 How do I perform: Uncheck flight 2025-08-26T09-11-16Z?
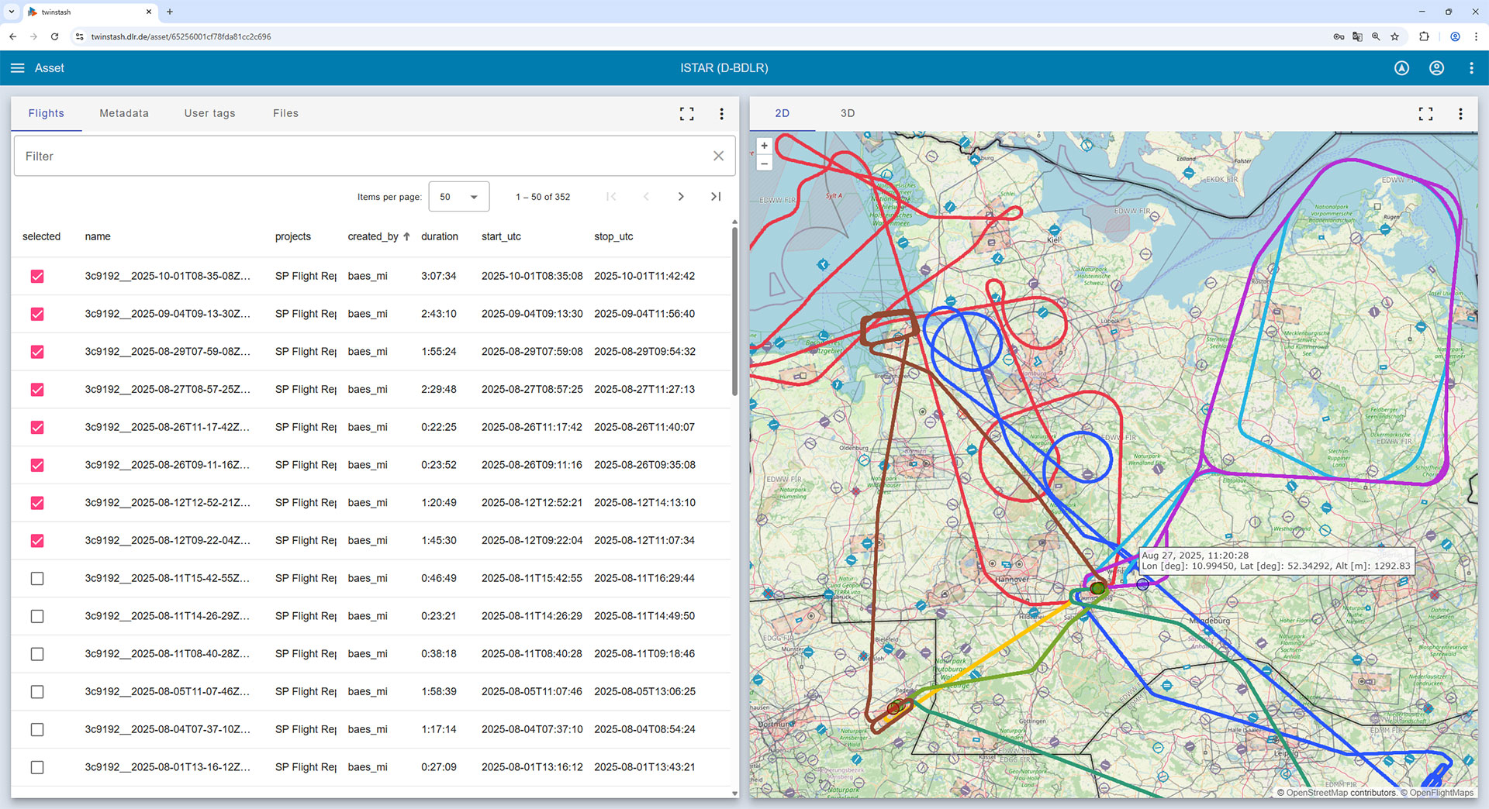[x=37, y=465]
